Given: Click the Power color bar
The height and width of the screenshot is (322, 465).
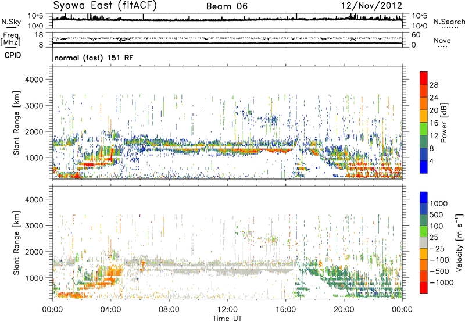Looking at the screenshot, I should (424, 123).
